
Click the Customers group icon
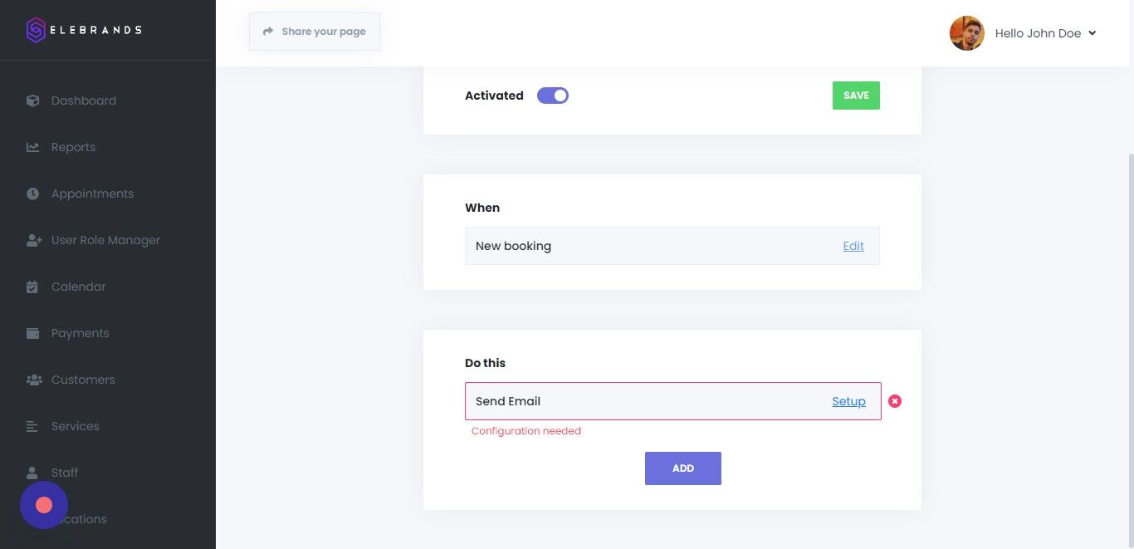point(33,380)
